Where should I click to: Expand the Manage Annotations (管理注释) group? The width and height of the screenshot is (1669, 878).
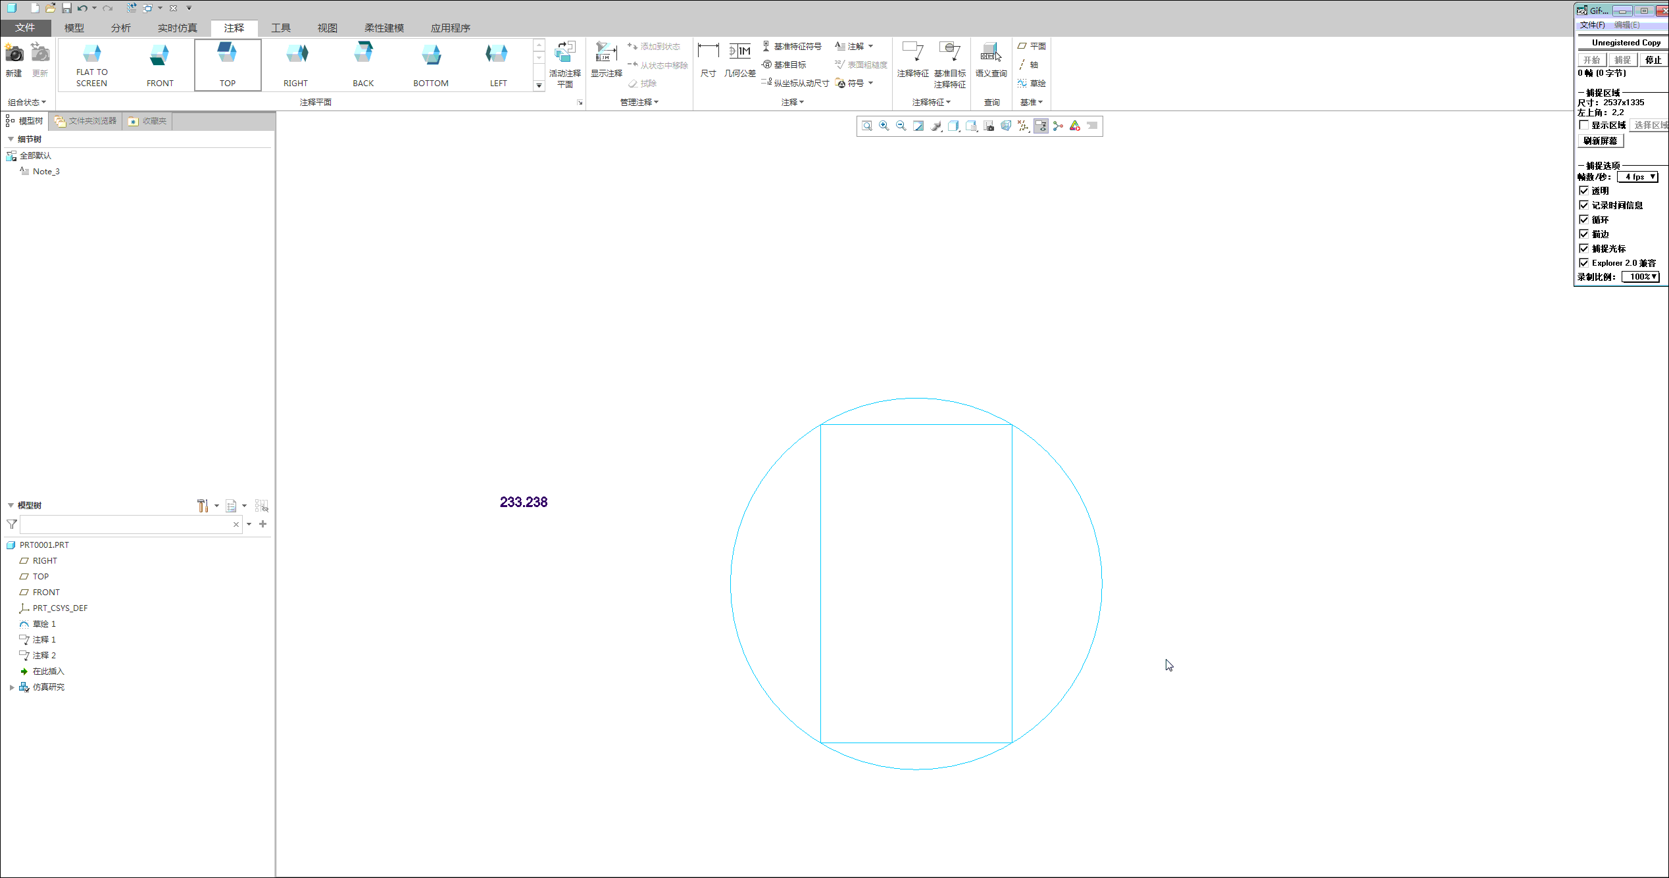coord(639,102)
